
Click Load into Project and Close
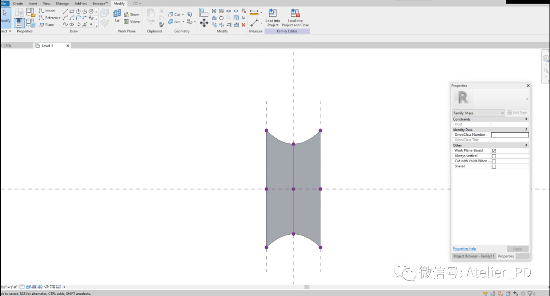point(296,18)
